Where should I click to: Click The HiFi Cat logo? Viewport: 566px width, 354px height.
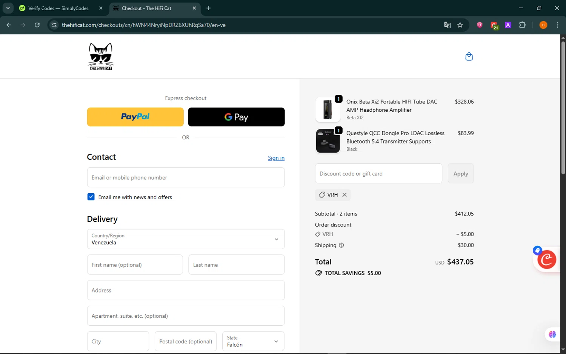pyautogui.click(x=101, y=57)
